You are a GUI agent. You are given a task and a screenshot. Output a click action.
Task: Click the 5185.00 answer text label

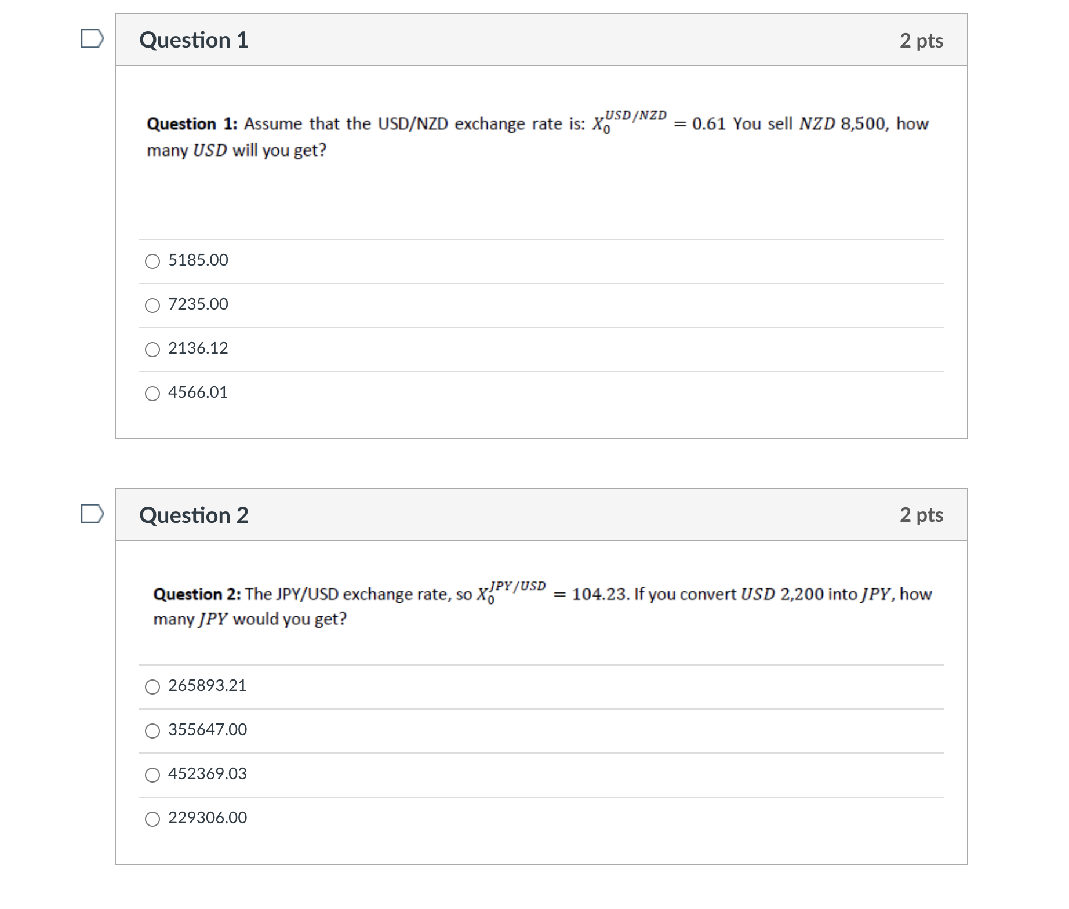[x=198, y=260]
